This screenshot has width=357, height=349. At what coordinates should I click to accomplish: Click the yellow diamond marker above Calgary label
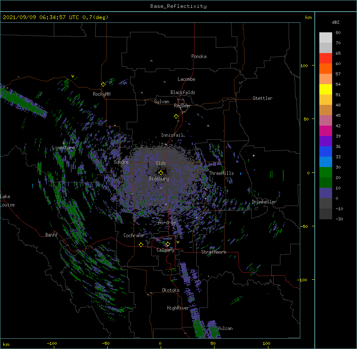point(168,244)
